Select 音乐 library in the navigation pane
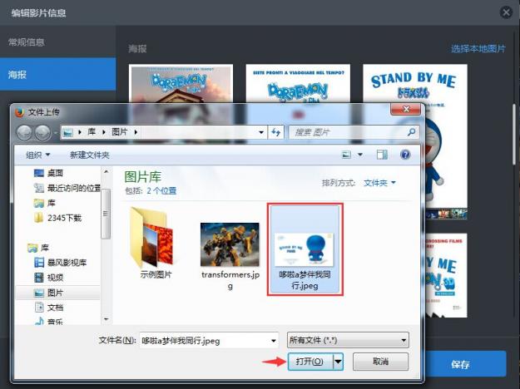This screenshot has width=520, height=389. pos(49,321)
